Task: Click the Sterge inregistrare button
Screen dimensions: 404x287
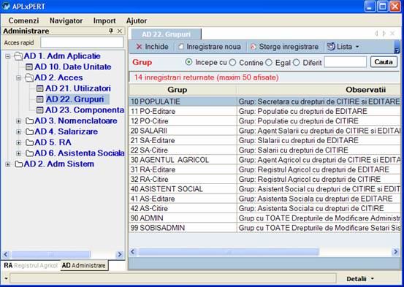Action: click(285, 47)
